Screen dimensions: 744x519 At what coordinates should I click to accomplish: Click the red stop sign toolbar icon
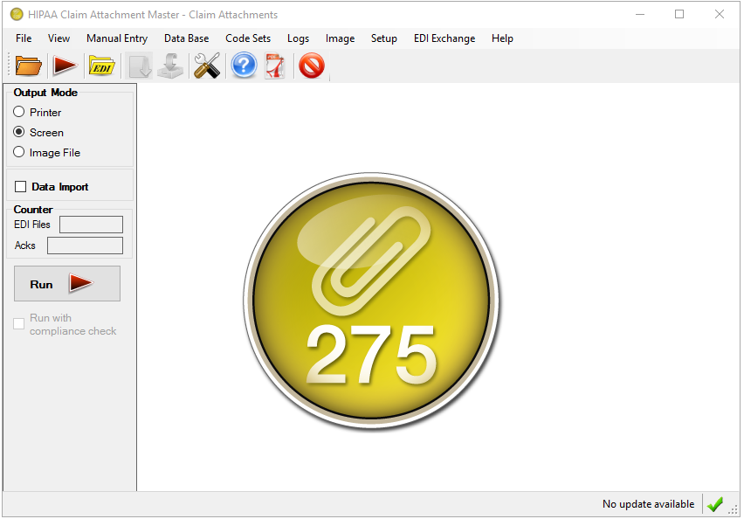311,66
